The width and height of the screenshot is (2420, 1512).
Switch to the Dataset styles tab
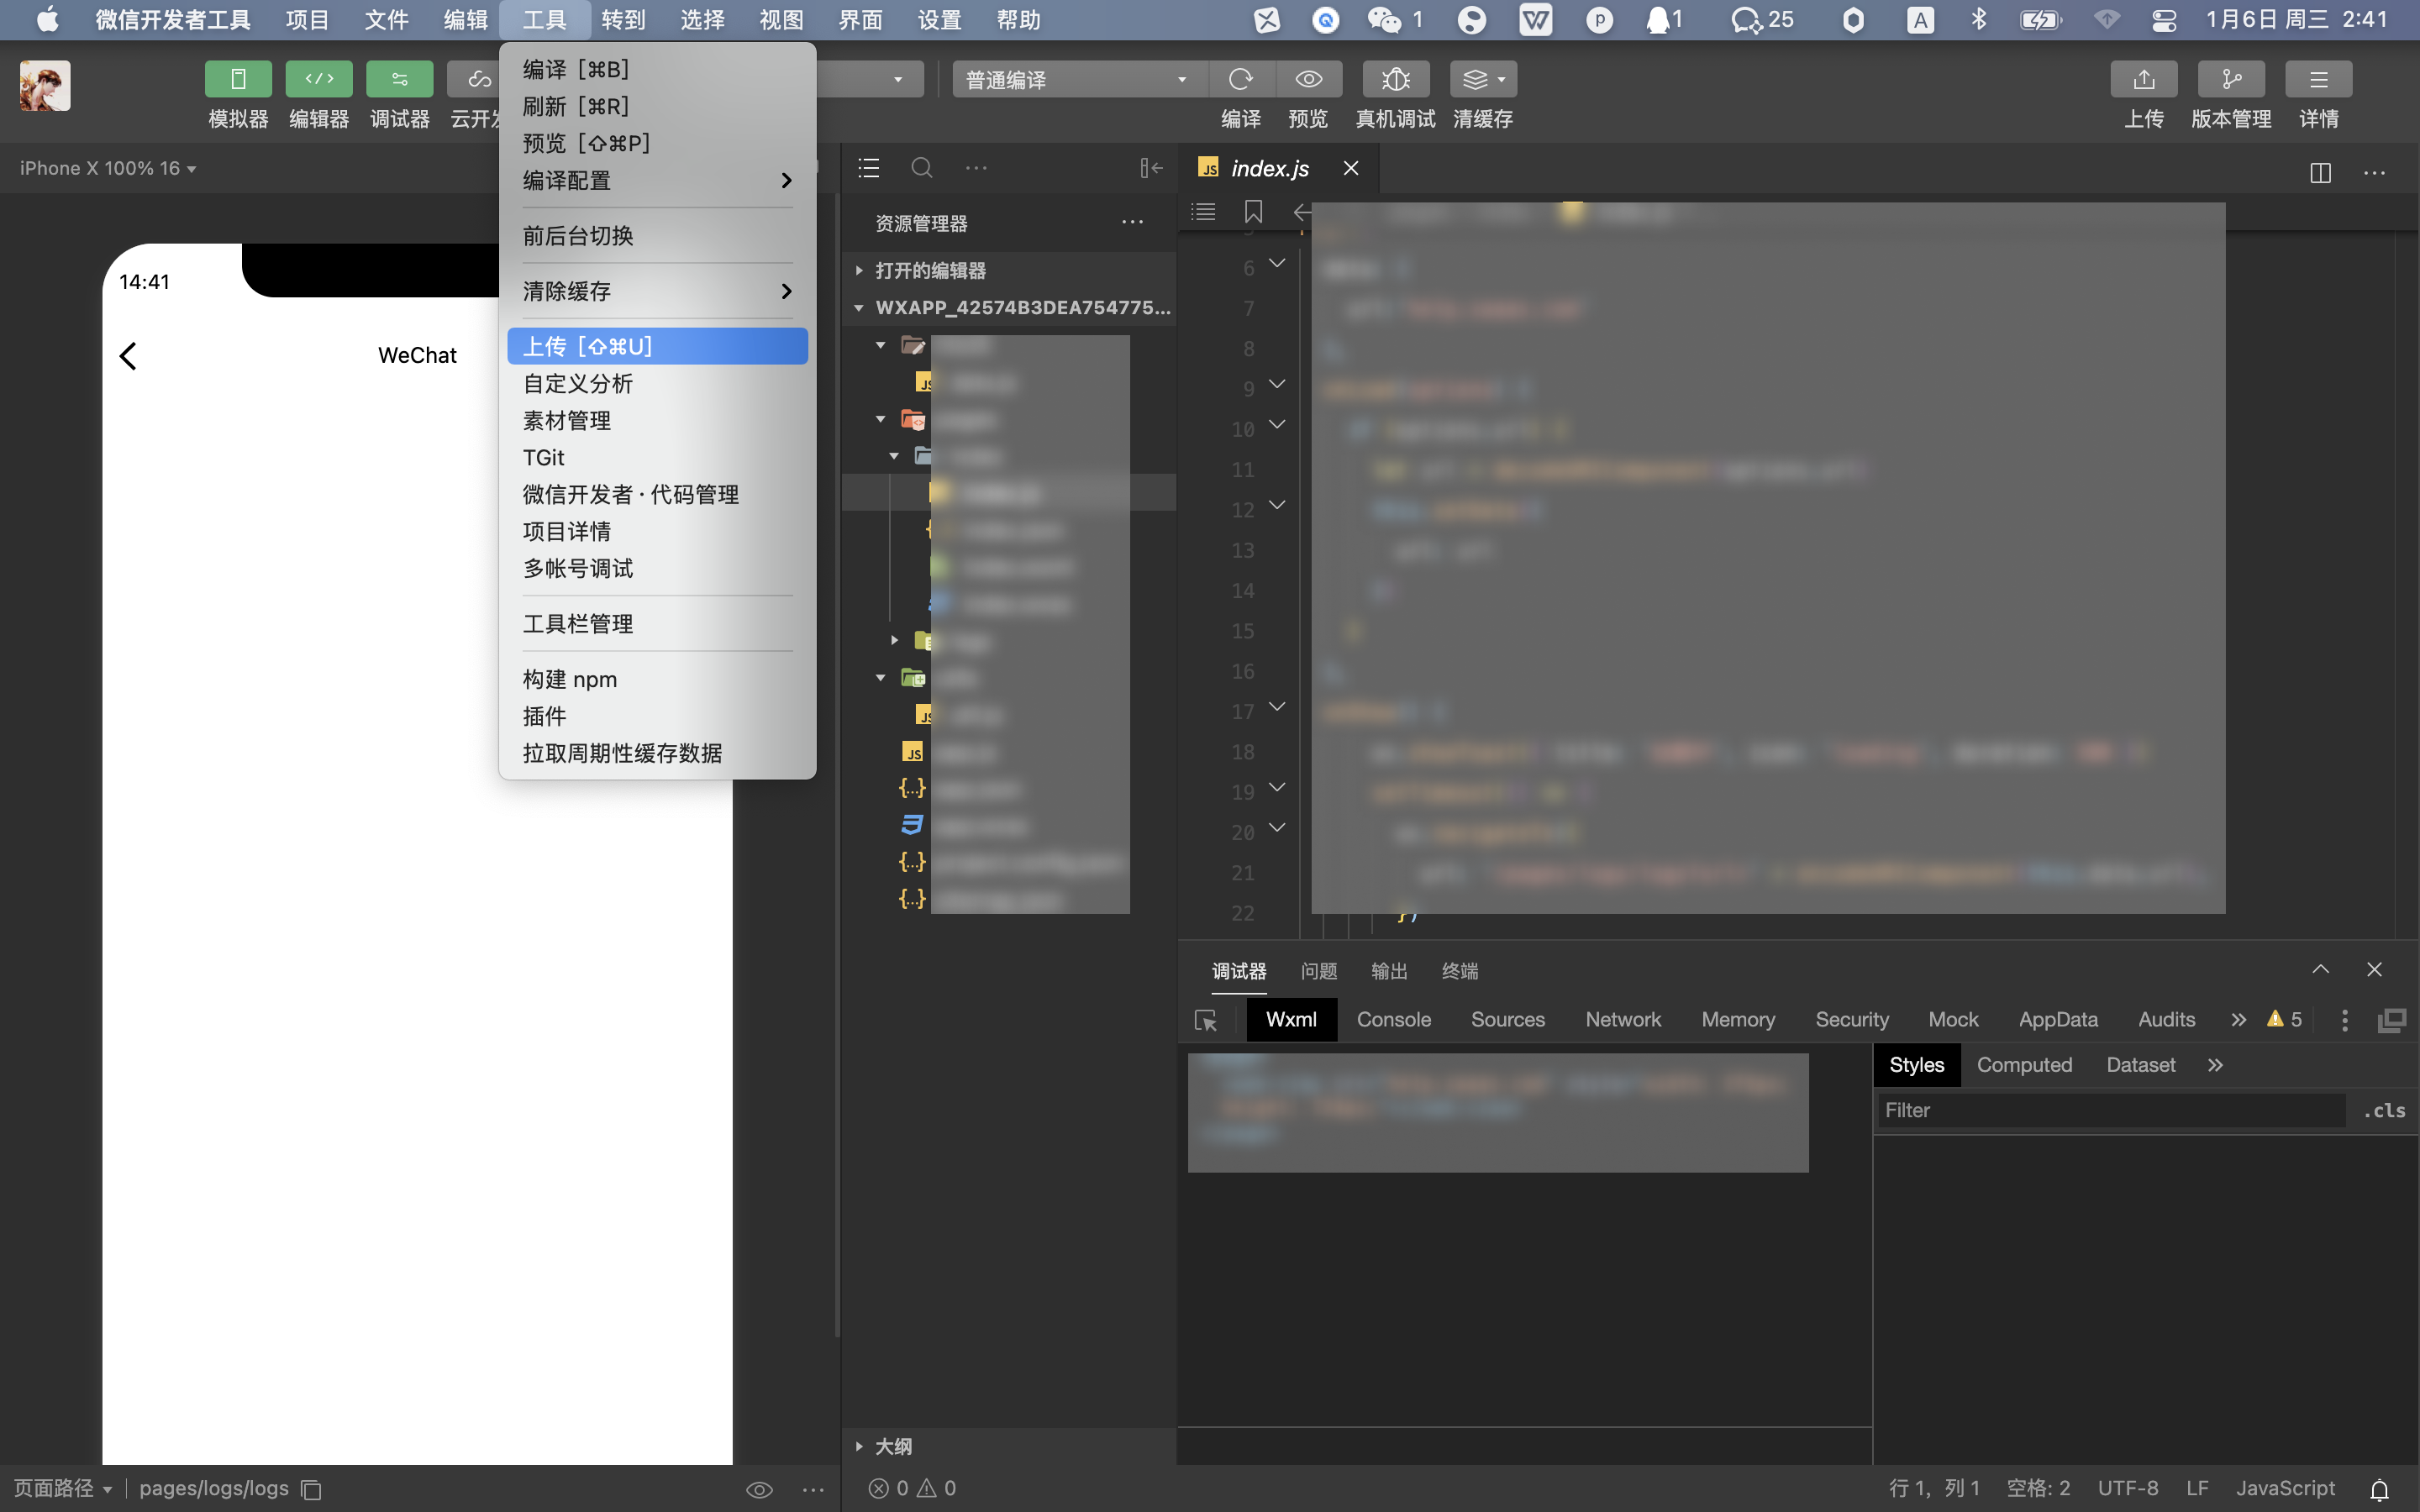tap(2140, 1065)
